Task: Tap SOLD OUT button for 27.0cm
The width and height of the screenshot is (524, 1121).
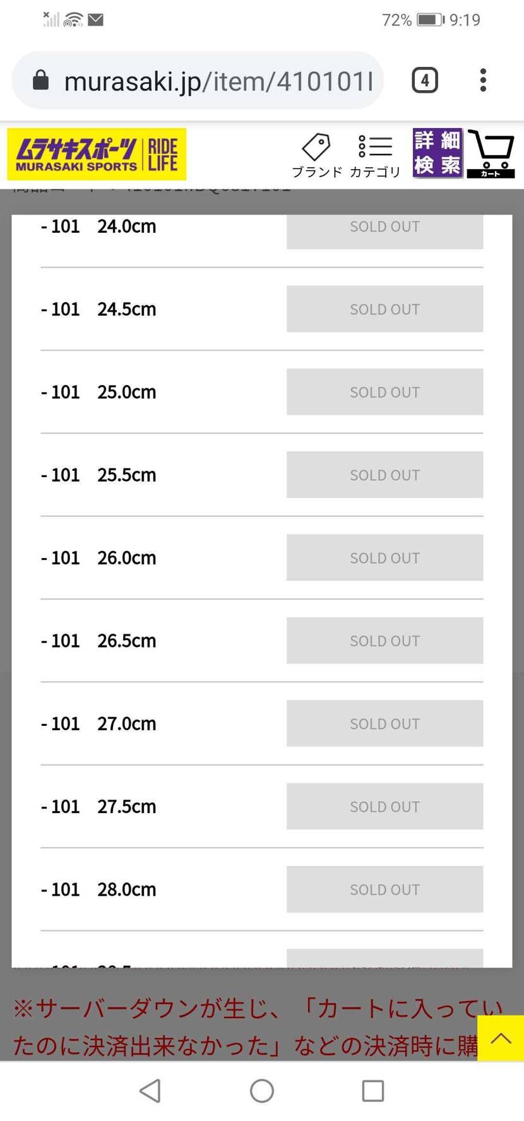Action: (x=384, y=723)
